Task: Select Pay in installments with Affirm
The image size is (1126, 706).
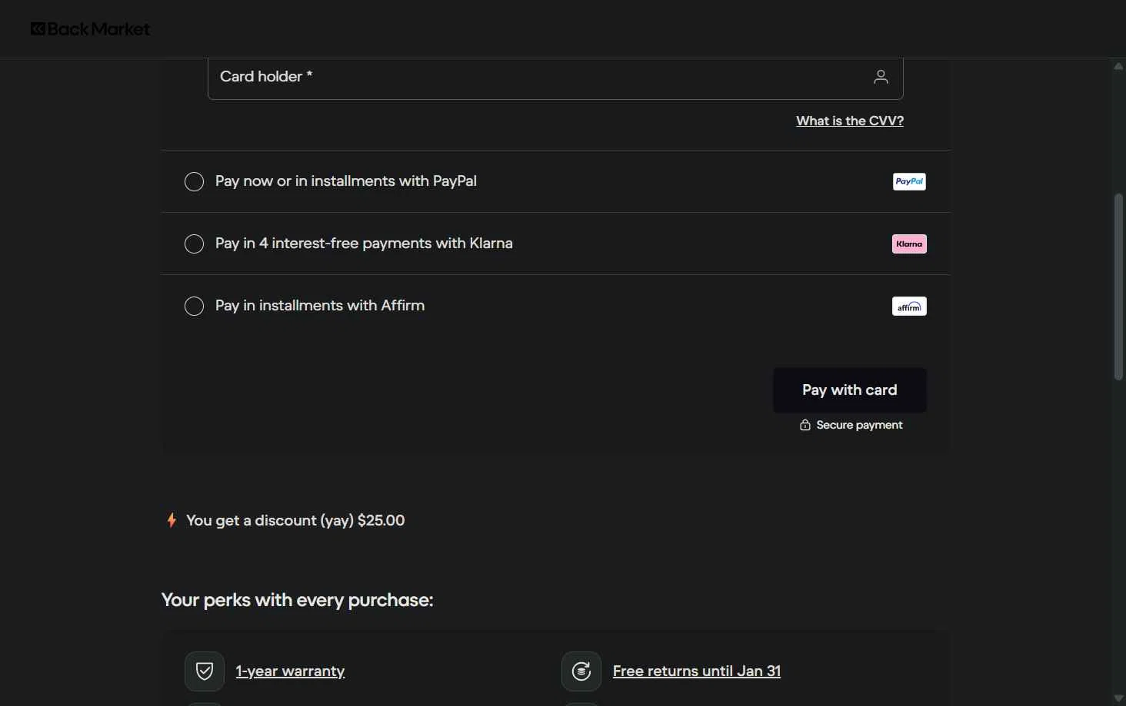Action: 195,306
